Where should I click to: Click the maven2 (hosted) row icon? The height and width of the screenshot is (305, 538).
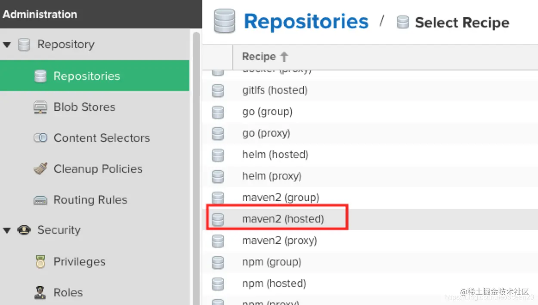pos(218,219)
